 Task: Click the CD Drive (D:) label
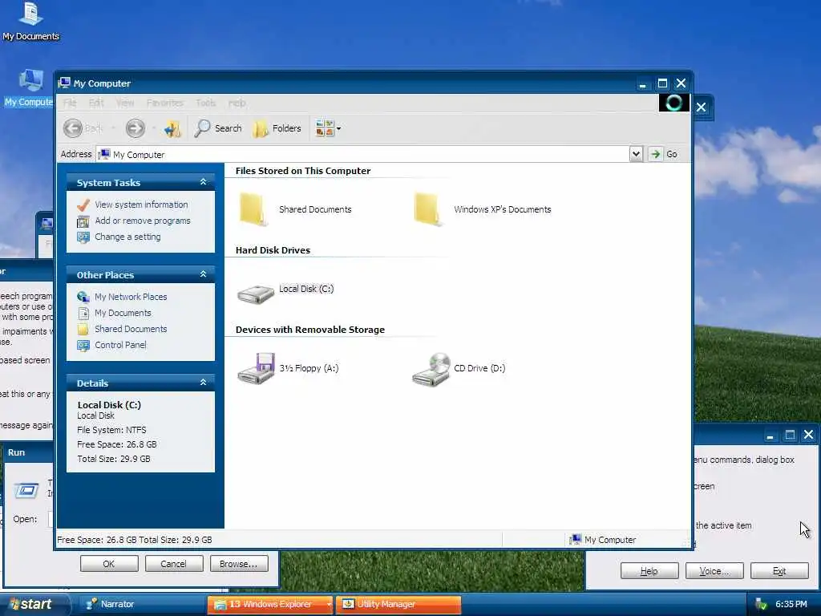(x=479, y=368)
